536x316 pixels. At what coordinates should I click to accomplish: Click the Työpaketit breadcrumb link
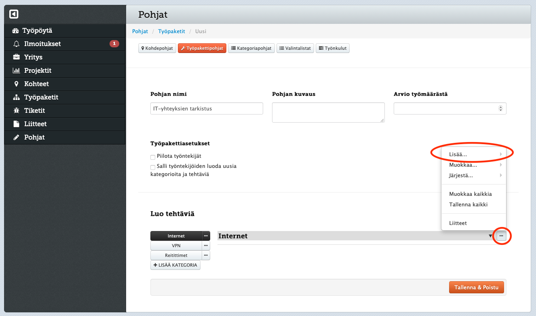171,31
